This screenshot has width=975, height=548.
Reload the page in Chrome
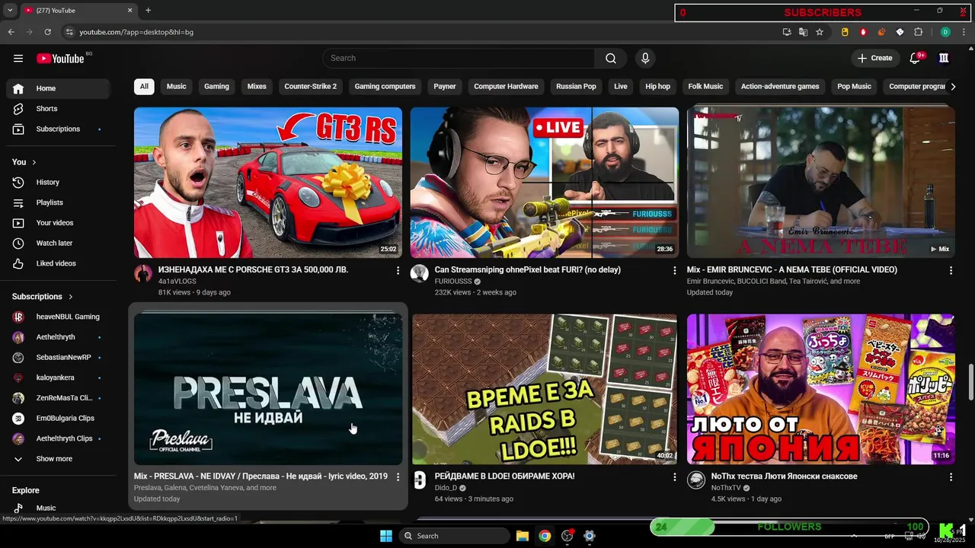pyautogui.click(x=47, y=32)
